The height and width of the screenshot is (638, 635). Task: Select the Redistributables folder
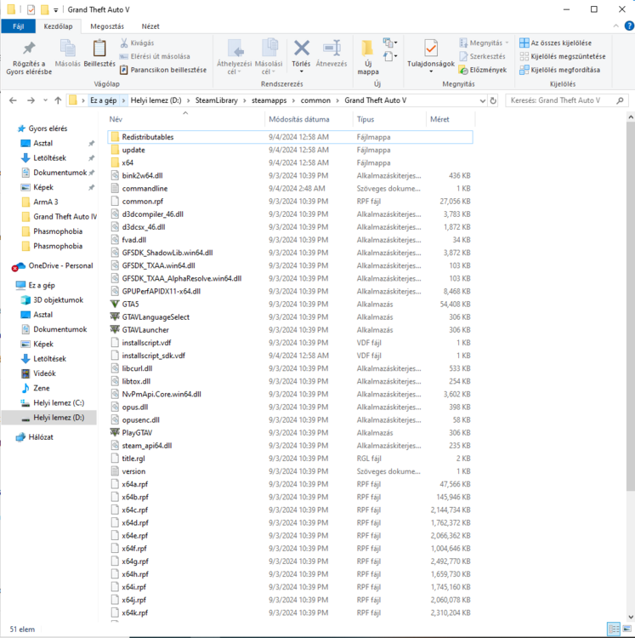pyautogui.click(x=290, y=137)
